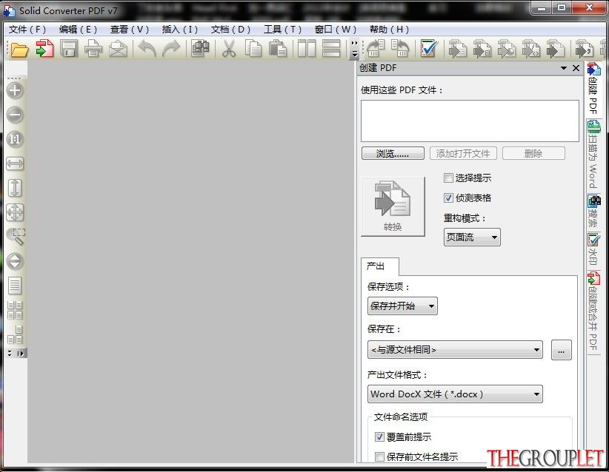609x472 pixels.
Task: Expand the toolbar overflow options arrow
Action: (354, 50)
